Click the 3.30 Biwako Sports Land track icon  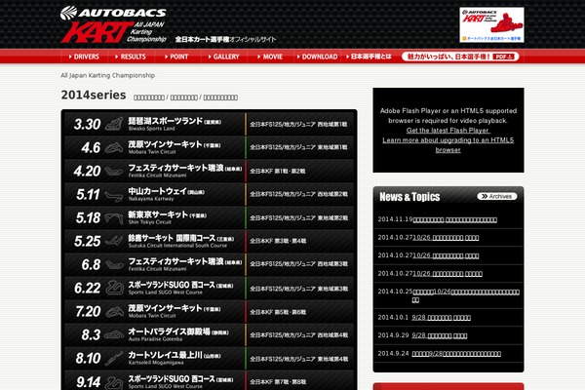114,124
